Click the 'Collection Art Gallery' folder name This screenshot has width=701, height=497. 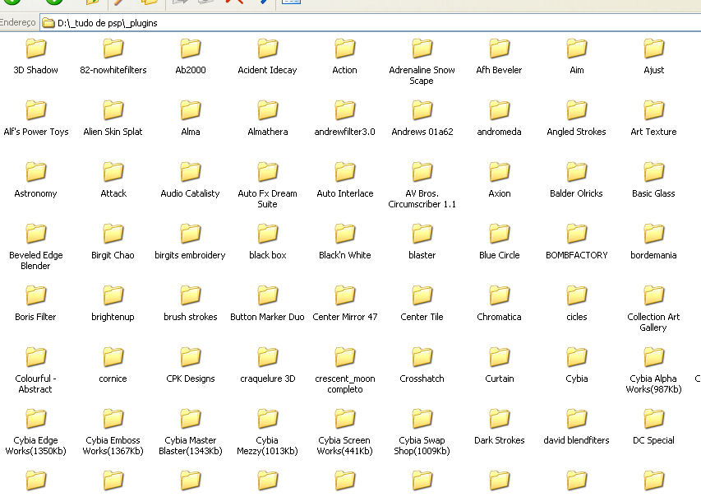(653, 323)
